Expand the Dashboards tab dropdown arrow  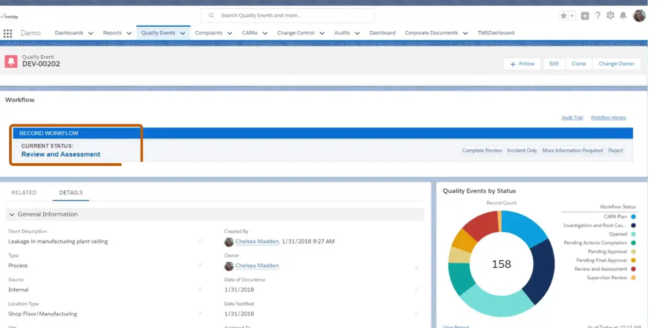[x=90, y=33]
